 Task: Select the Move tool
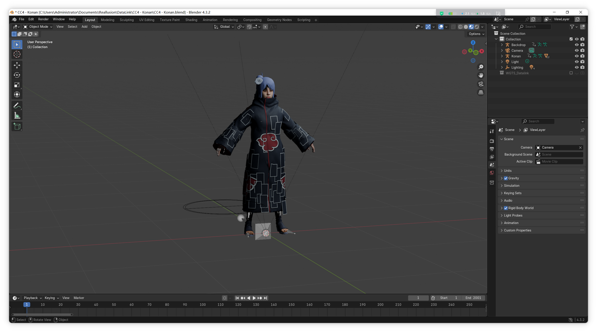(x=17, y=65)
